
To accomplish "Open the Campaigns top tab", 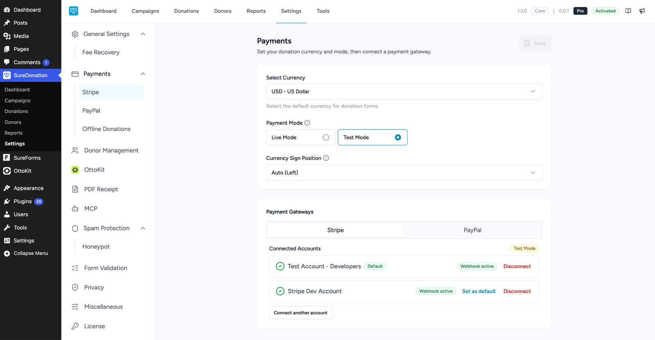I will pyautogui.click(x=145, y=11).
